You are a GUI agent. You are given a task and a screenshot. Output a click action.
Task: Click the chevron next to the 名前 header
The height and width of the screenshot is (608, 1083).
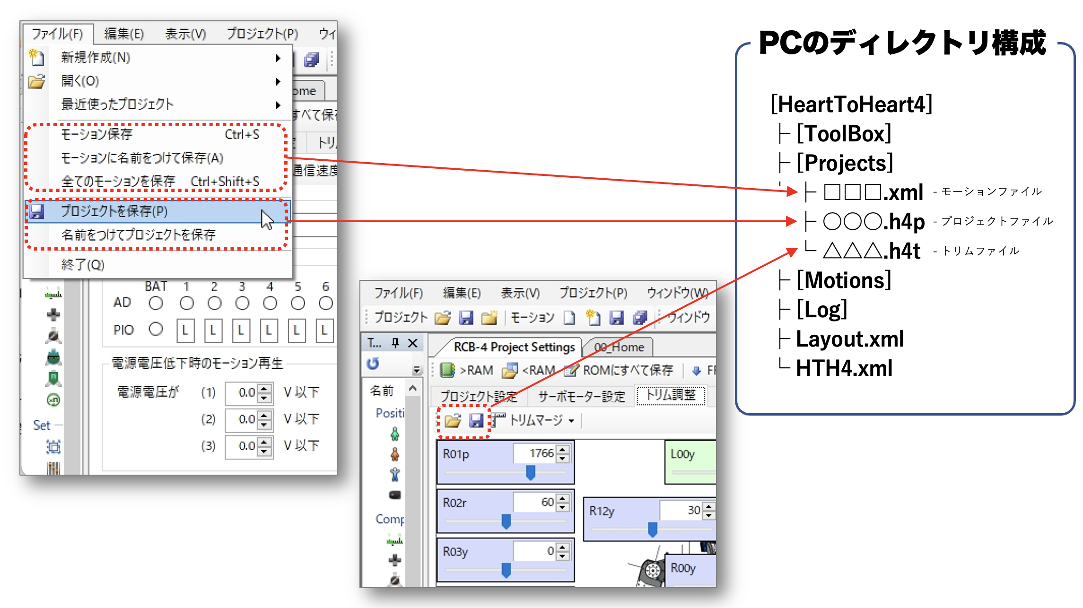(x=413, y=389)
